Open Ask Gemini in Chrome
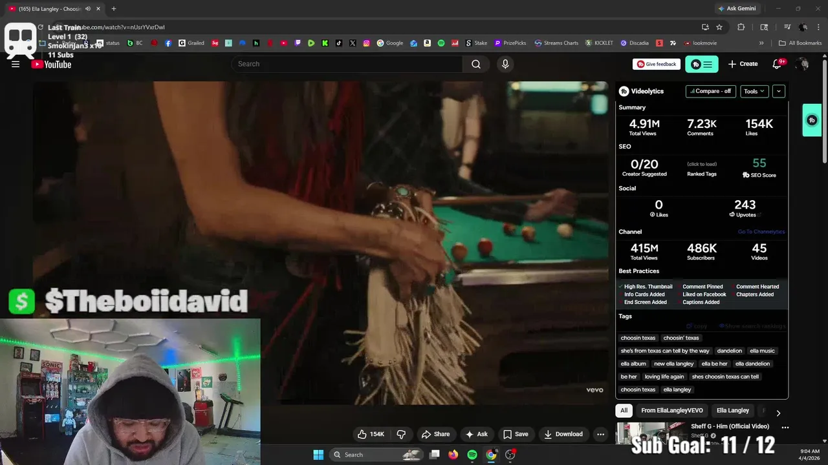 pyautogui.click(x=737, y=8)
